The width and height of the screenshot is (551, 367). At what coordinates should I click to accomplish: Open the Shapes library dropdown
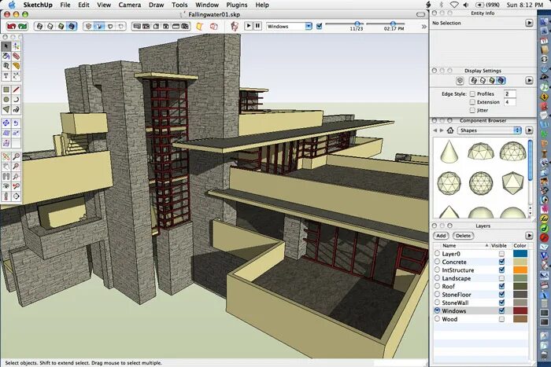pos(489,130)
